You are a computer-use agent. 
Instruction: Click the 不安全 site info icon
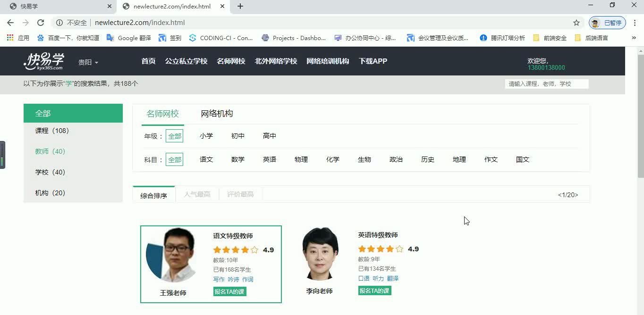coord(59,22)
